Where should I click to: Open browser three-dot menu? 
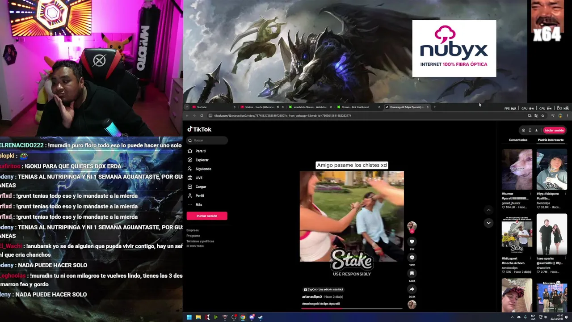[568, 115]
